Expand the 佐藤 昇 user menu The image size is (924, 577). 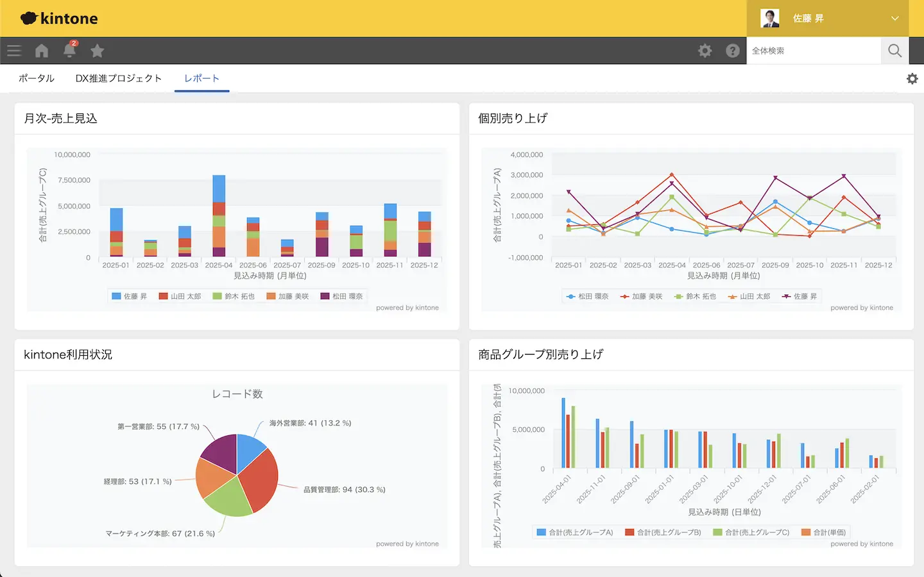[x=894, y=19]
